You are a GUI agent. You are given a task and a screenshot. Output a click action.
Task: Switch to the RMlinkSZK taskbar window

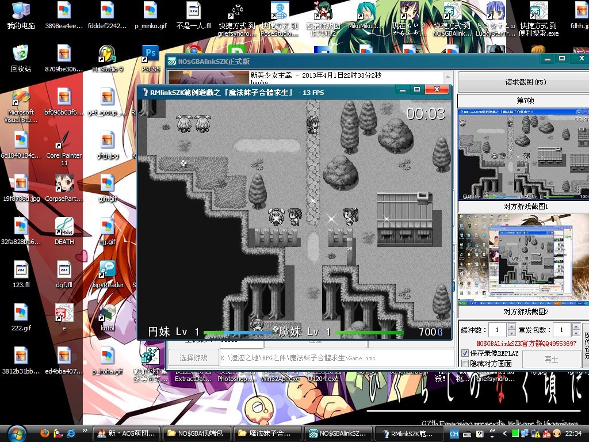(409, 434)
